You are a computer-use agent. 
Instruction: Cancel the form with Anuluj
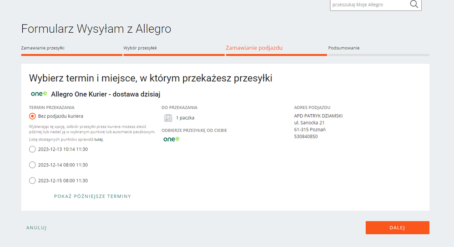coord(36,227)
